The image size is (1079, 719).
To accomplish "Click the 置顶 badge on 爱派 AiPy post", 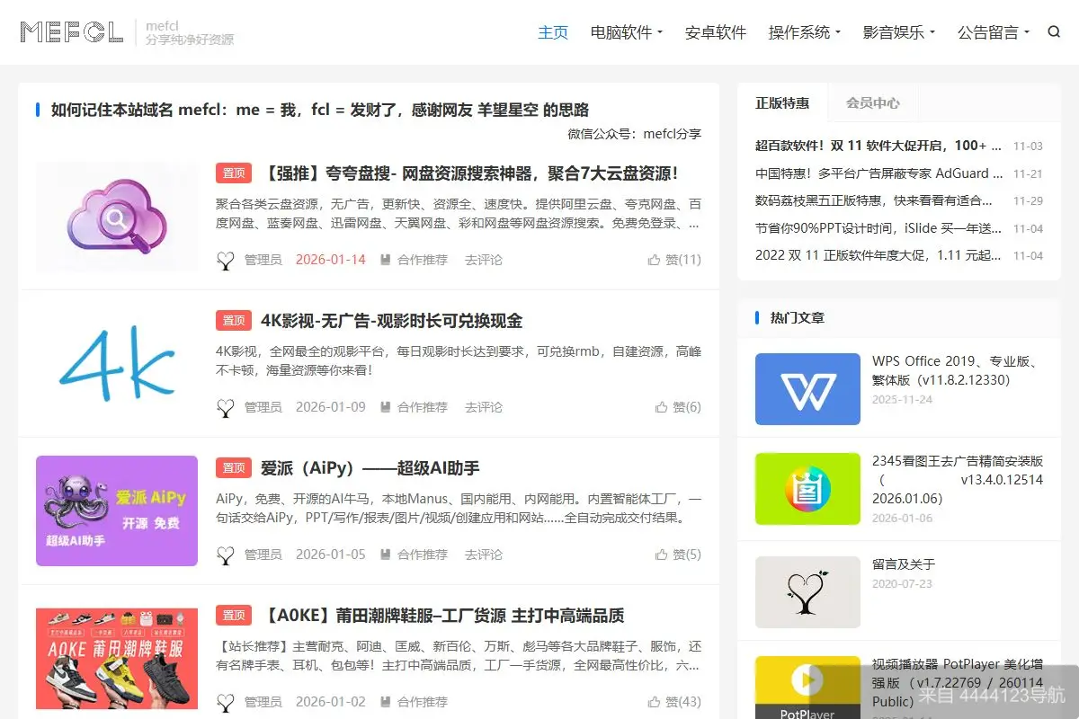I will (233, 467).
